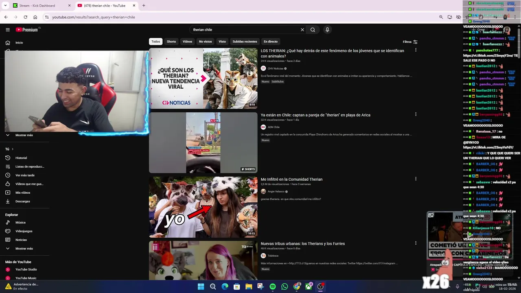Screen dimensions: 521x293
Task: Open more options for Arica video
Action: coord(416,114)
